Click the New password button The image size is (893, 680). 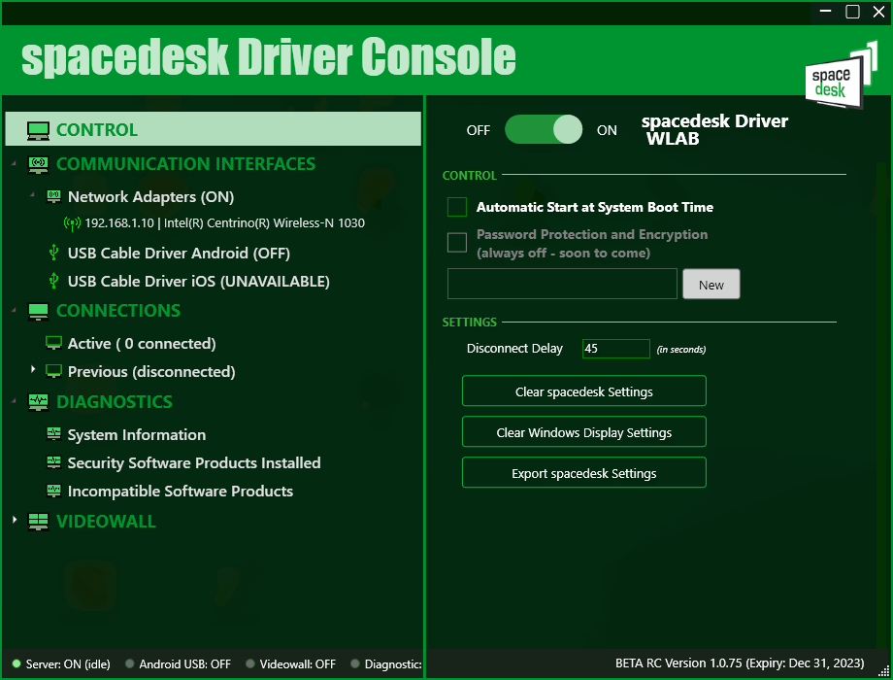click(711, 285)
